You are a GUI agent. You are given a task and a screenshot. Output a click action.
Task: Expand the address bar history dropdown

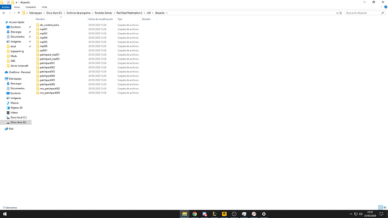(337, 13)
